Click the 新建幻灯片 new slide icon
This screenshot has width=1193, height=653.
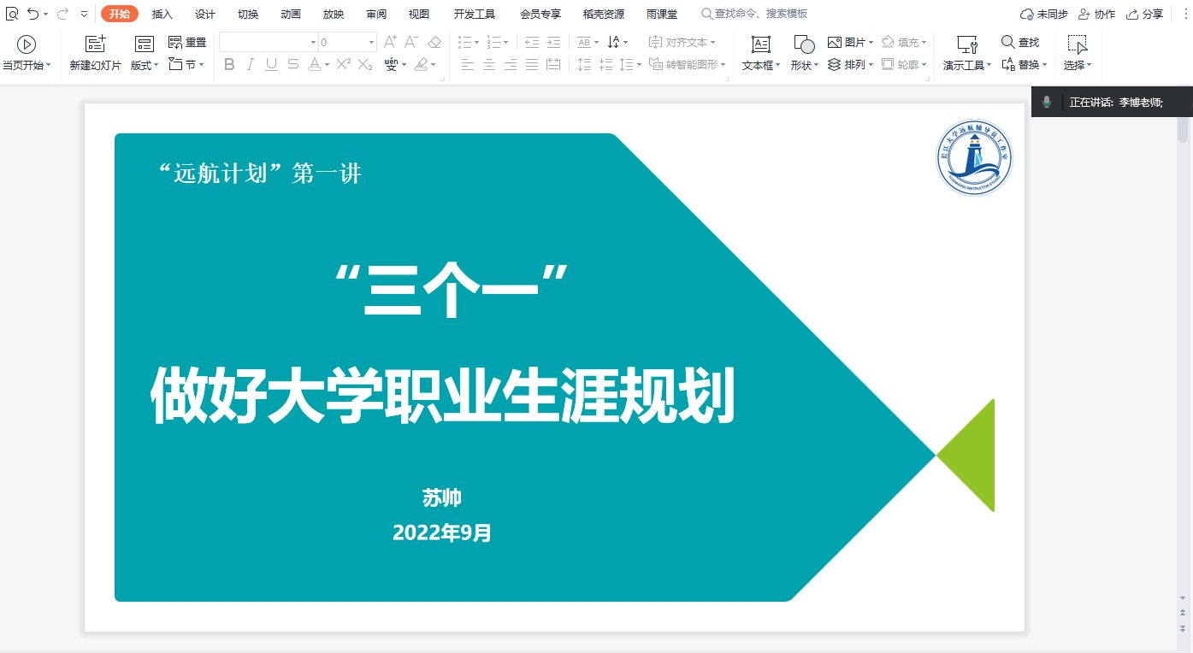click(x=95, y=44)
